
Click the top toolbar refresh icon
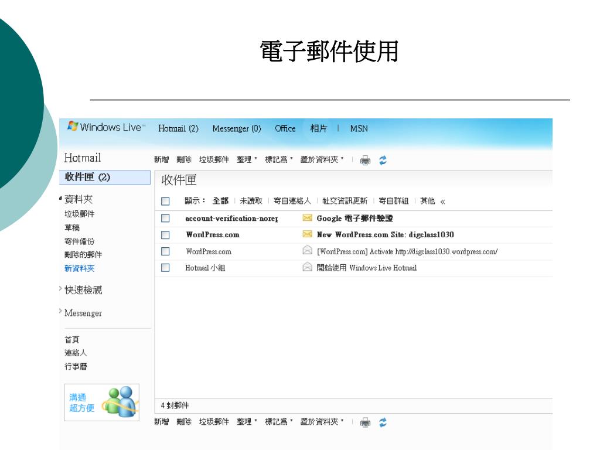point(383,161)
